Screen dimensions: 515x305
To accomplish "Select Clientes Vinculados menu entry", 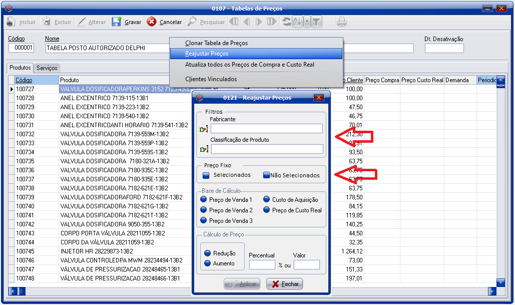I will (211, 79).
